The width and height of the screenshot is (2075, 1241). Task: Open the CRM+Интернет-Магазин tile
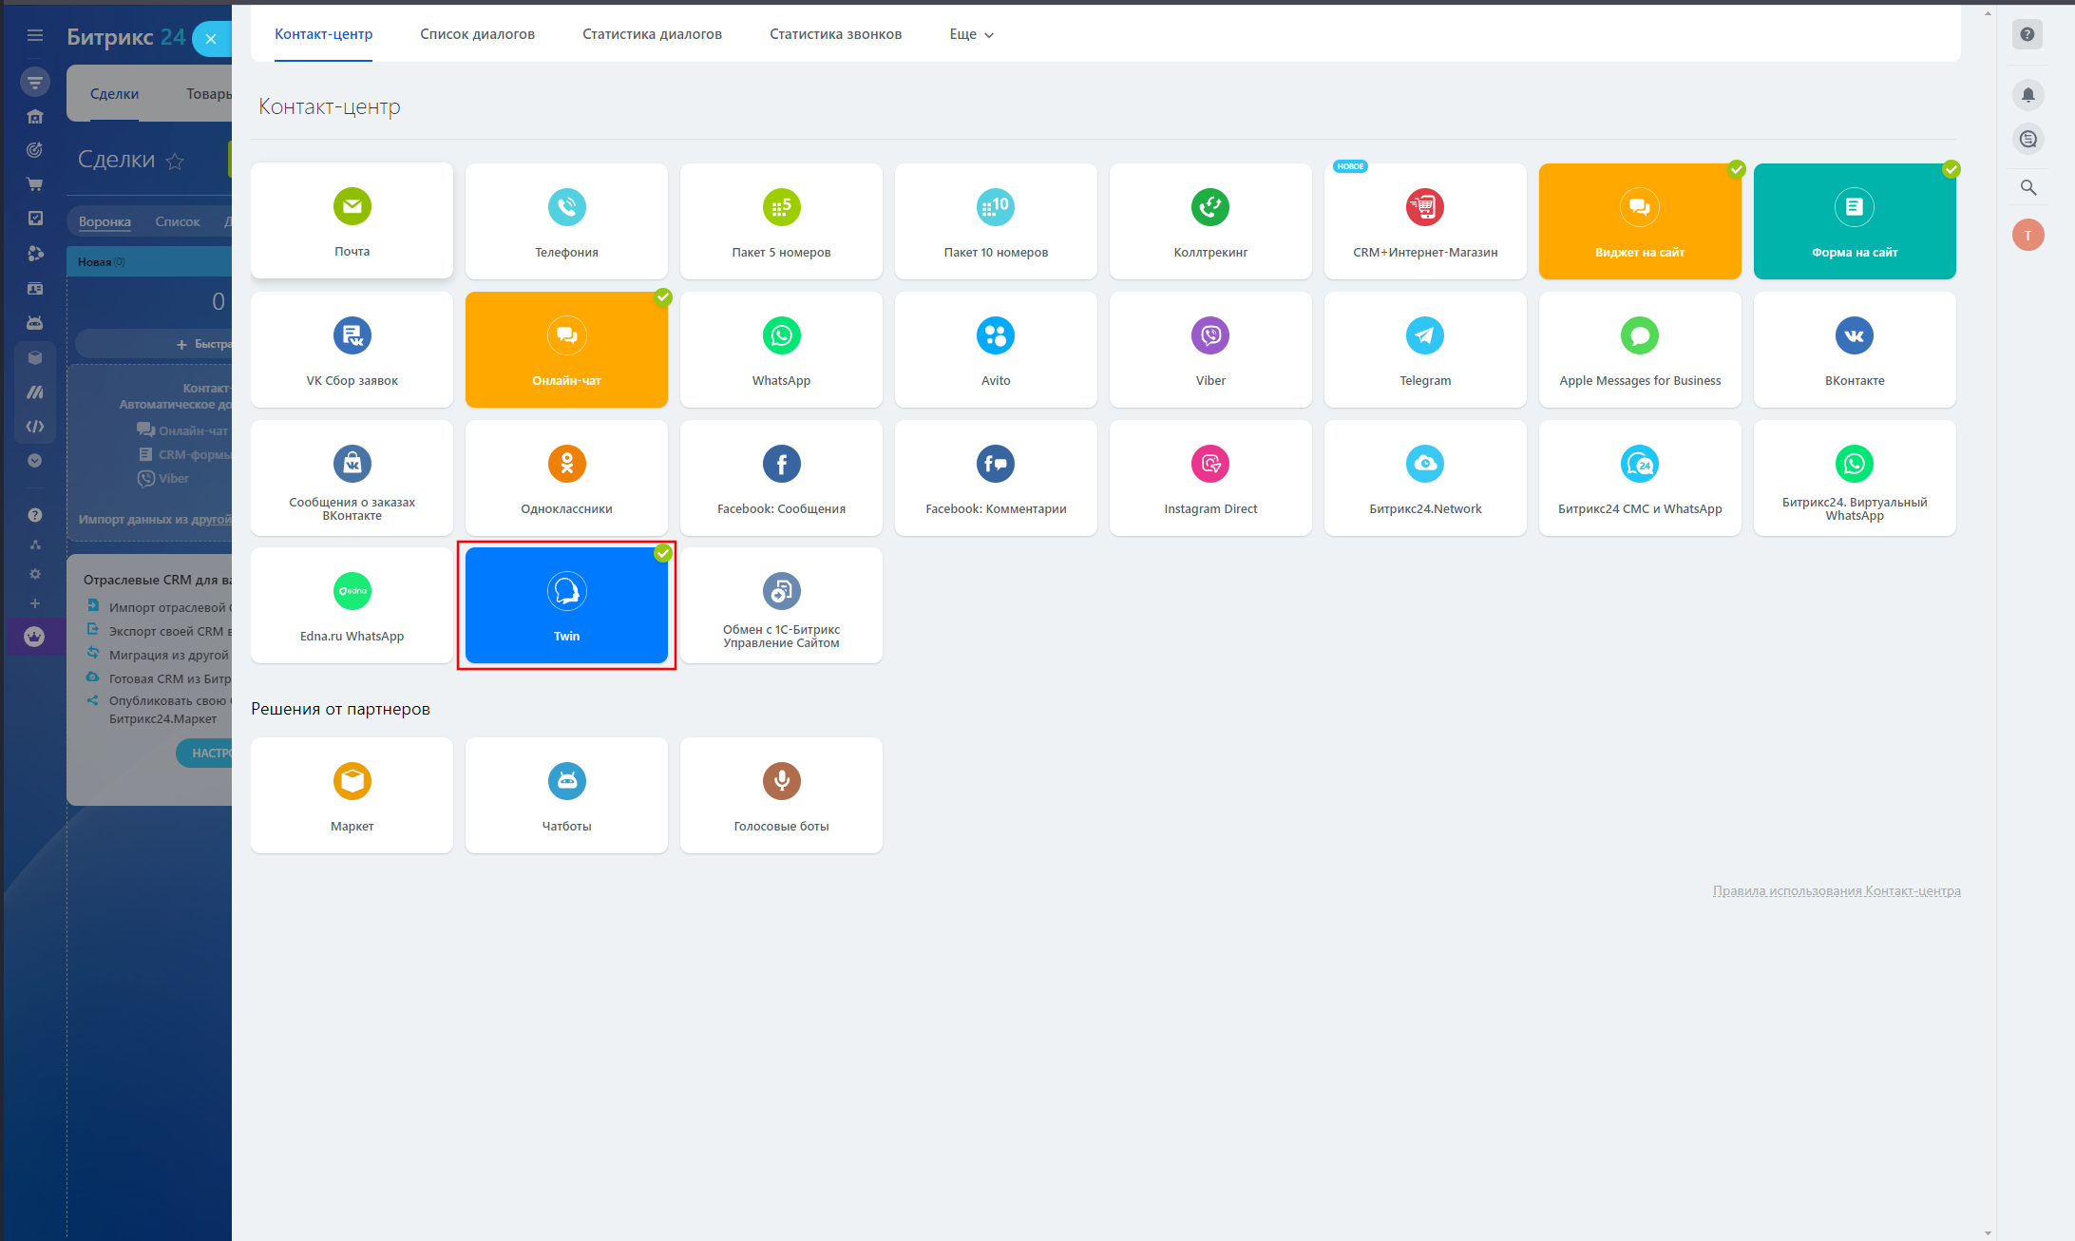pyautogui.click(x=1425, y=220)
